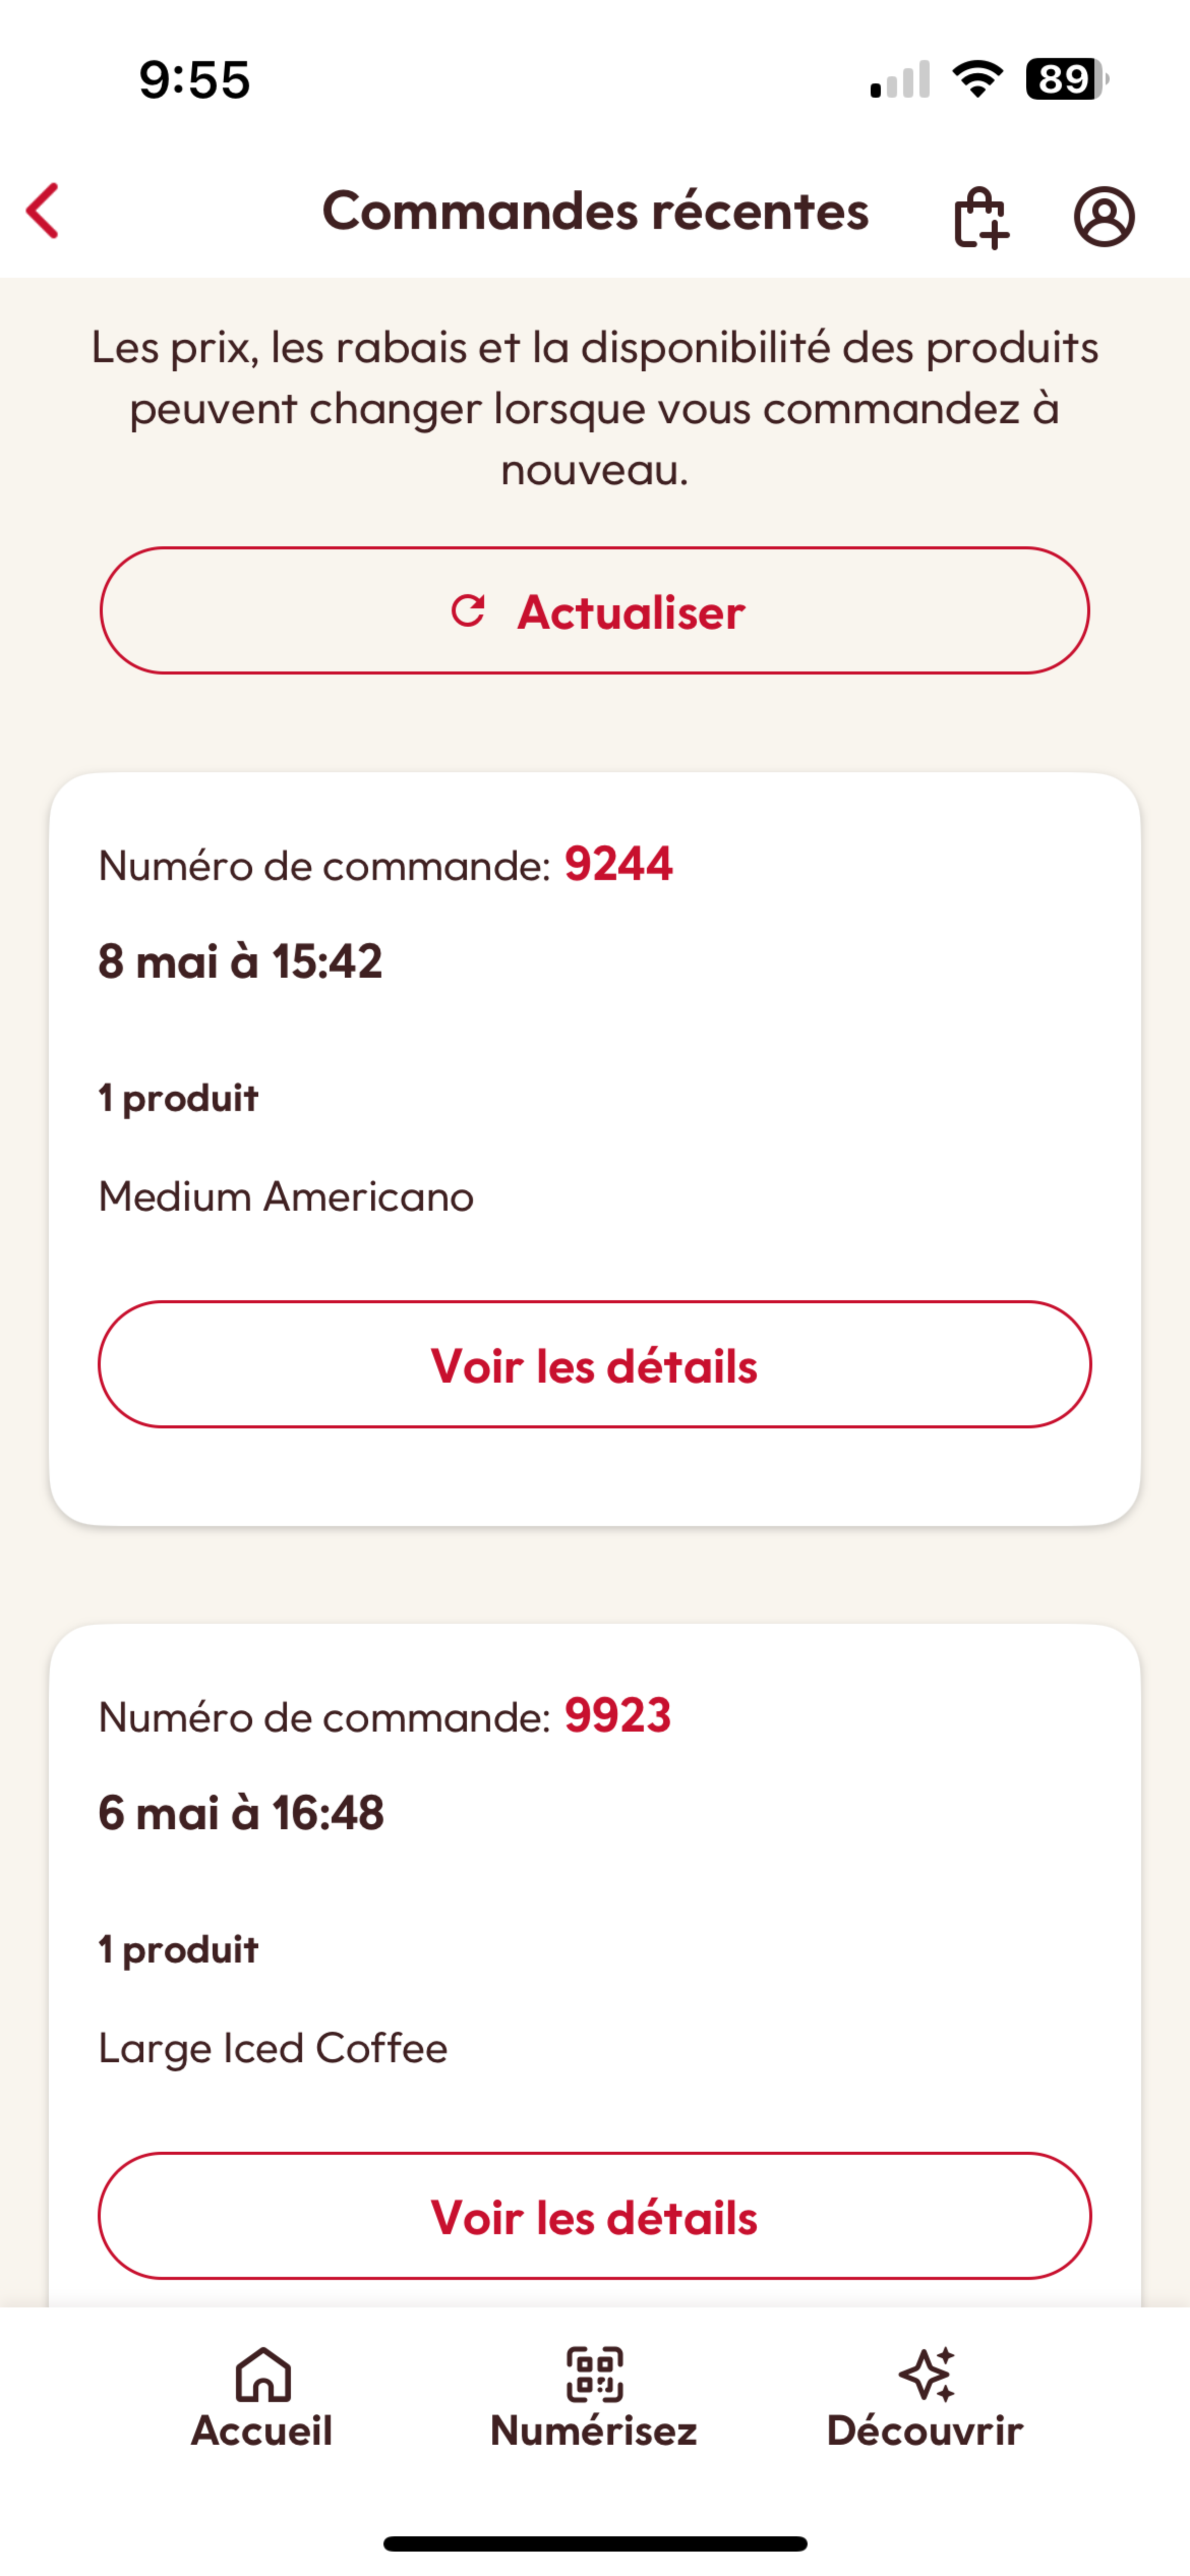This screenshot has width=1190, height=2576.
Task: Open the account profile icon
Action: 1104,216
